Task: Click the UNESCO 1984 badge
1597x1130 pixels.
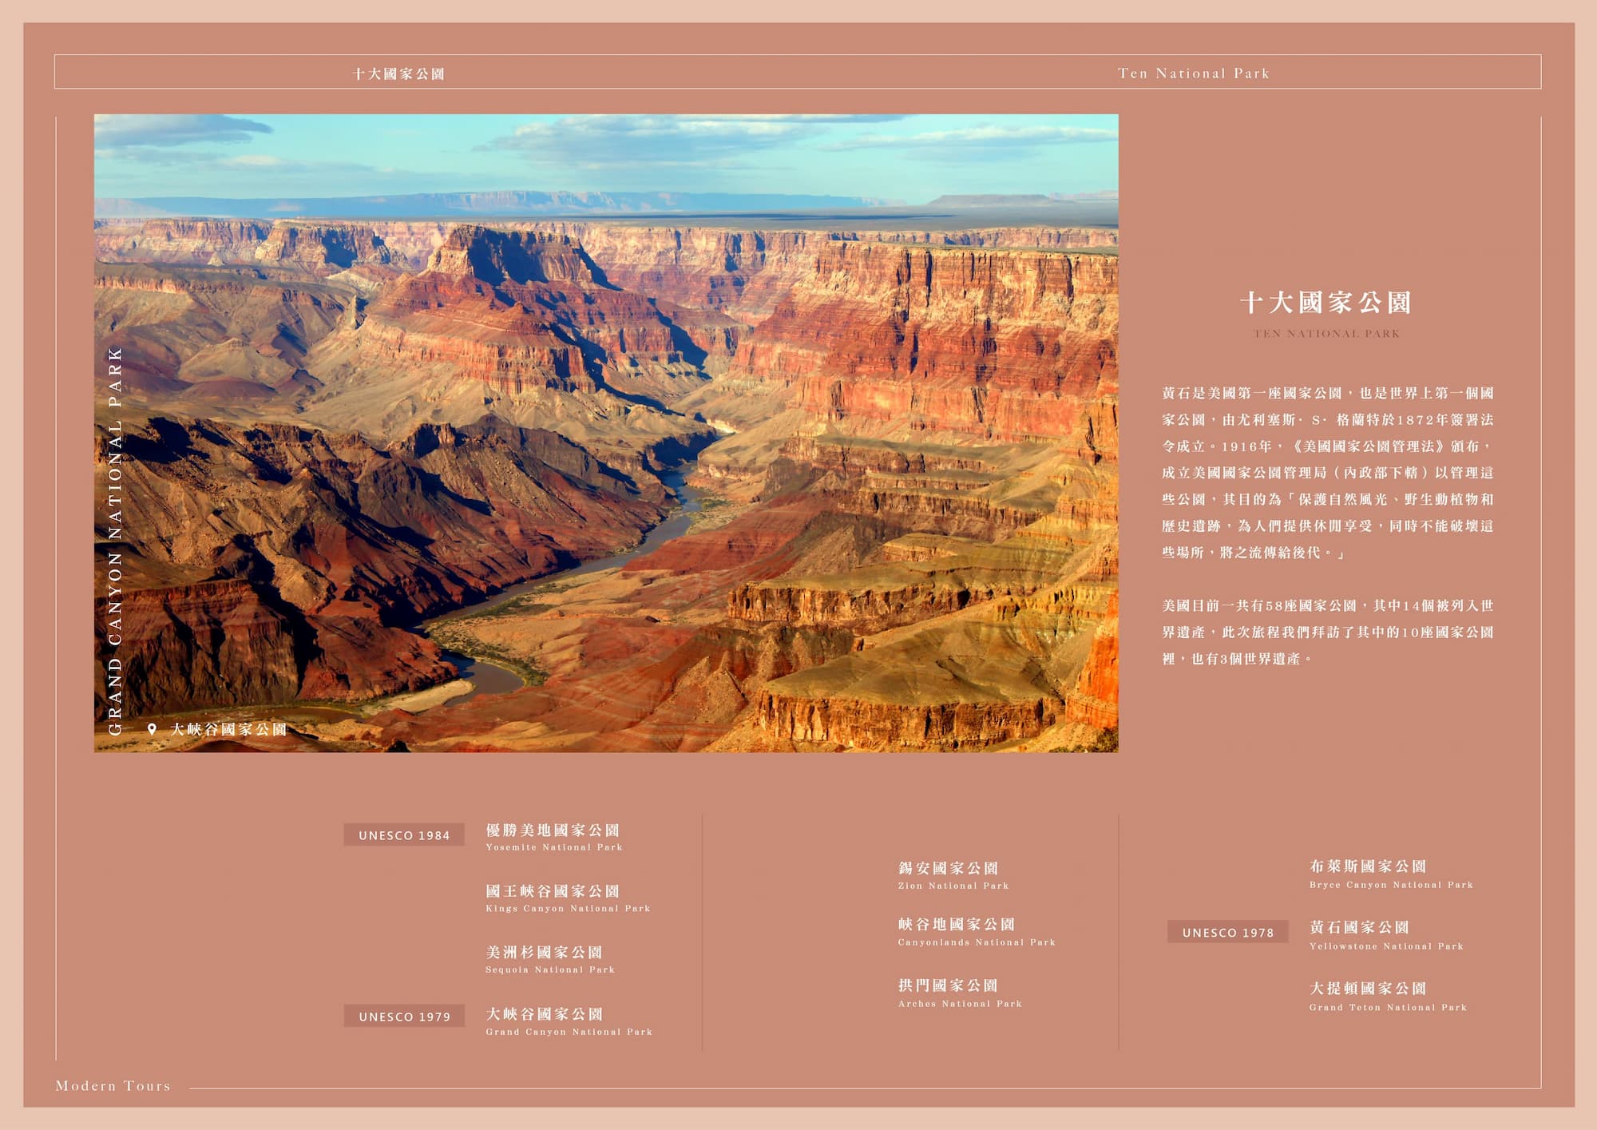Action: tap(404, 835)
